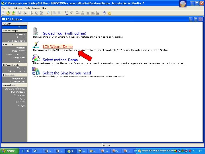Screen dimensions: 205x154
Task: Expand hidden system tray icons arrow
Action: pos(136,151)
